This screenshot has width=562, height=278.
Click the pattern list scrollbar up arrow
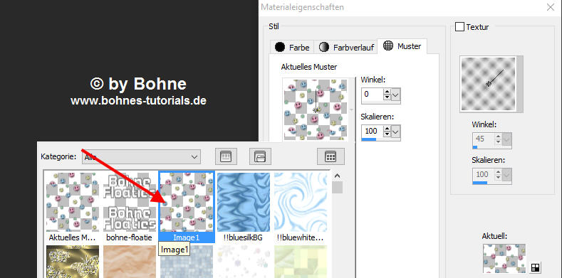(337, 176)
